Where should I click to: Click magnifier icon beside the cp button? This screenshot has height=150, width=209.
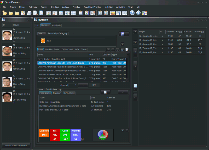(x=127, y=50)
